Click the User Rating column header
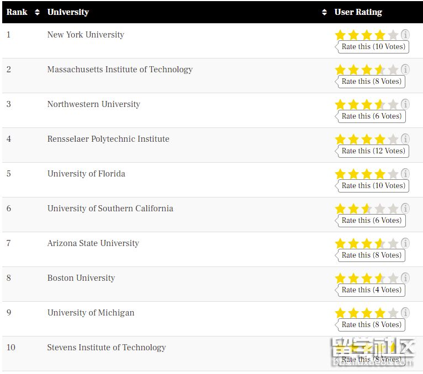The image size is (423, 374). click(x=358, y=12)
